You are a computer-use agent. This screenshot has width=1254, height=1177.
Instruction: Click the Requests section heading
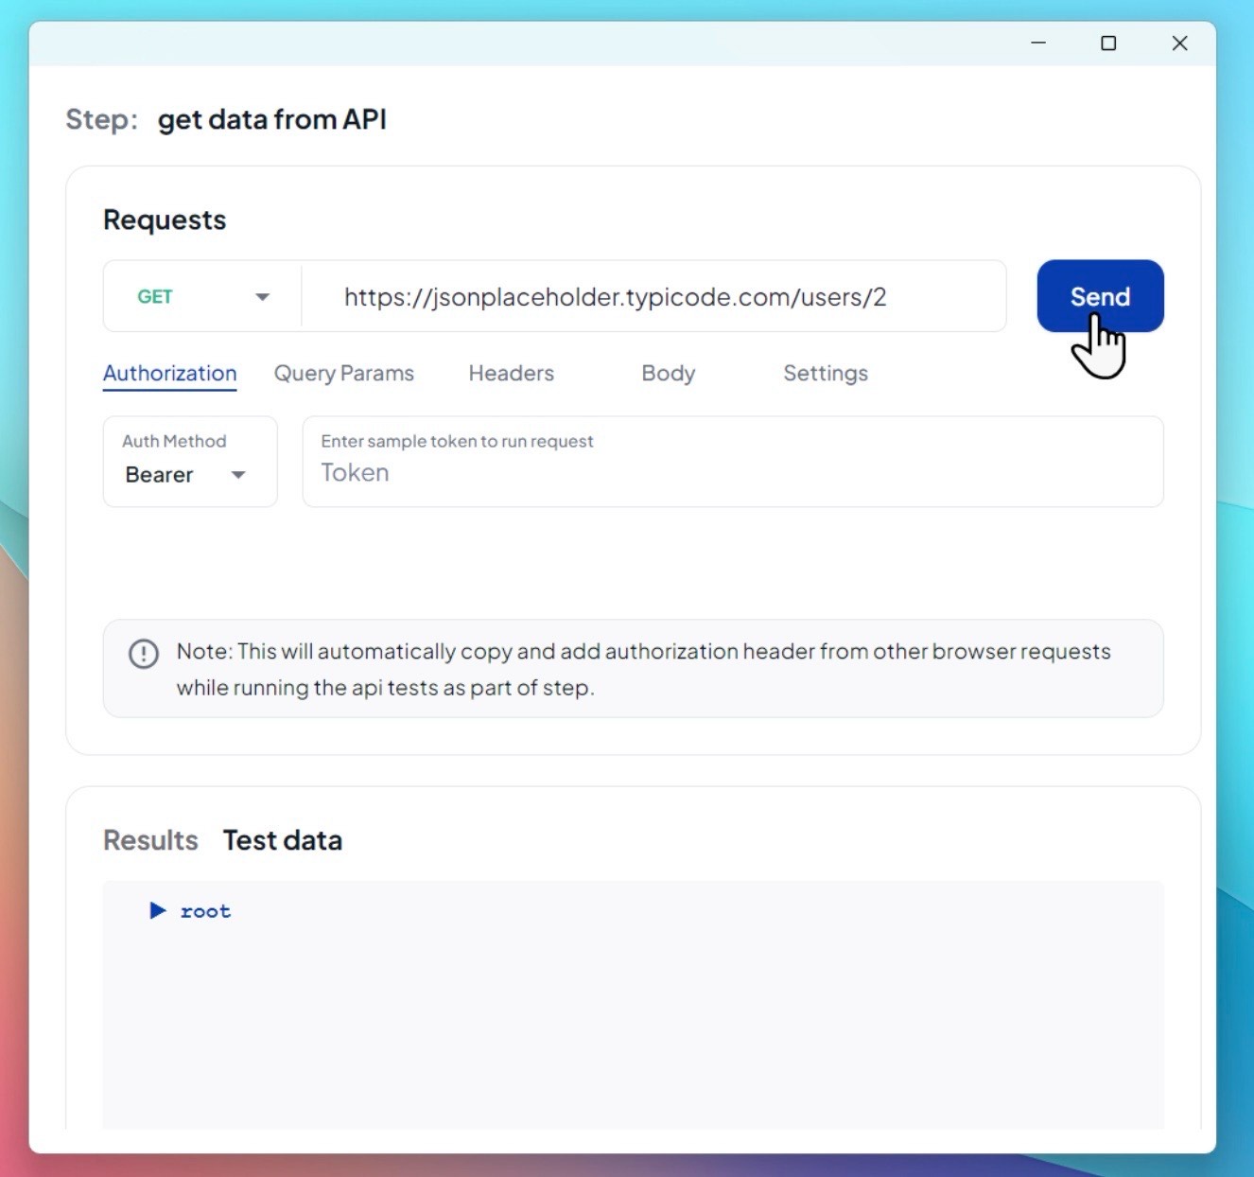coord(164,219)
